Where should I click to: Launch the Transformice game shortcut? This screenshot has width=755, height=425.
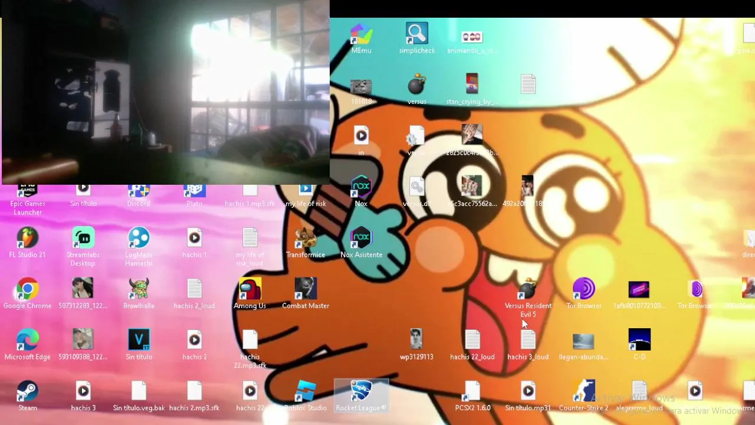pyautogui.click(x=306, y=243)
